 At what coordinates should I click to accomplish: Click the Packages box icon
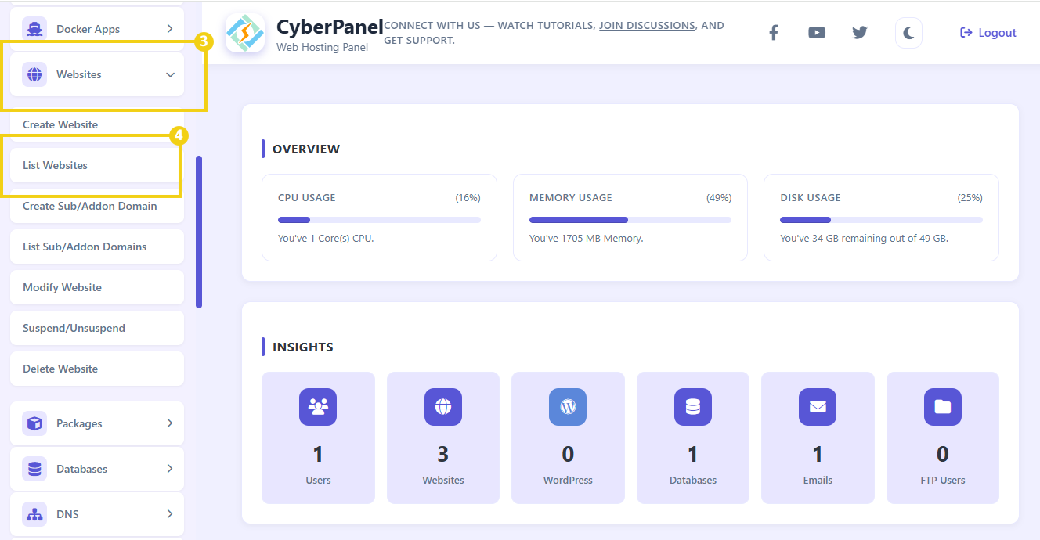coord(34,423)
